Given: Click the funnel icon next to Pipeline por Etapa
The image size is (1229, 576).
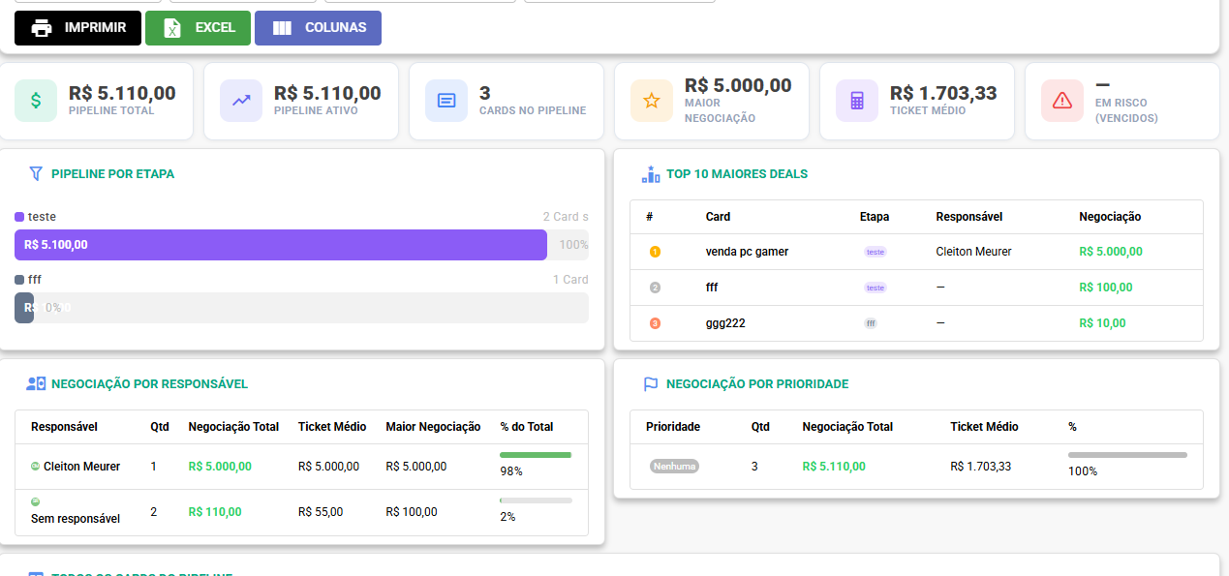Looking at the screenshot, I should pos(36,174).
